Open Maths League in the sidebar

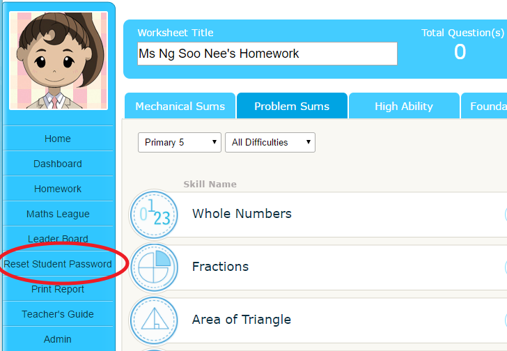pyautogui.click(x=58, y=214)
